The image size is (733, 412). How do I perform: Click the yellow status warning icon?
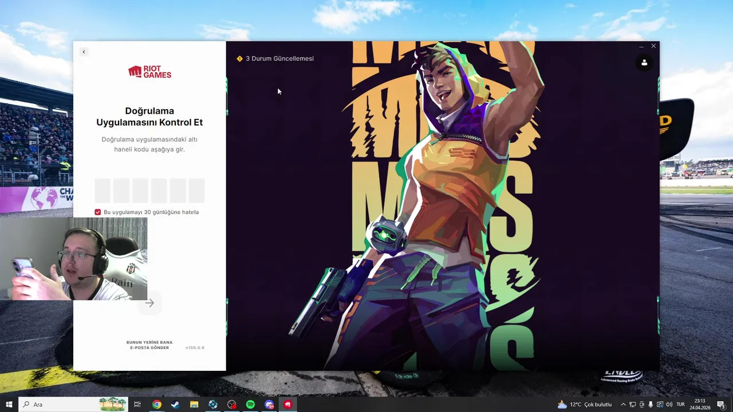point(239,58)
